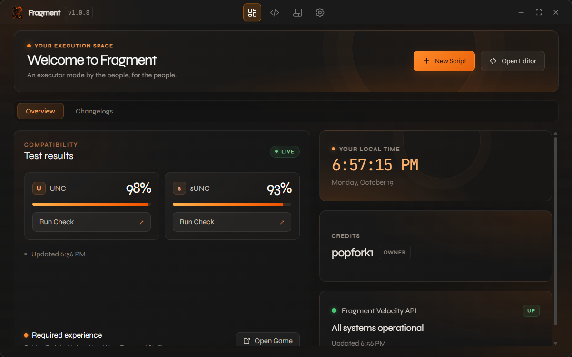
Task: Click the v1.0.8 version badge
Action: tap(79, 13)
